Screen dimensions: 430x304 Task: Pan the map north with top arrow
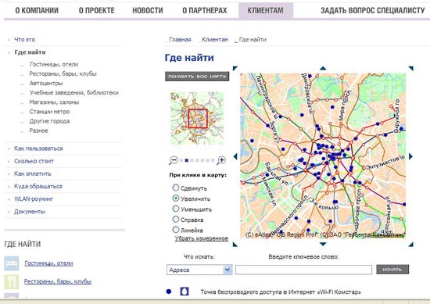pos(323,68)
